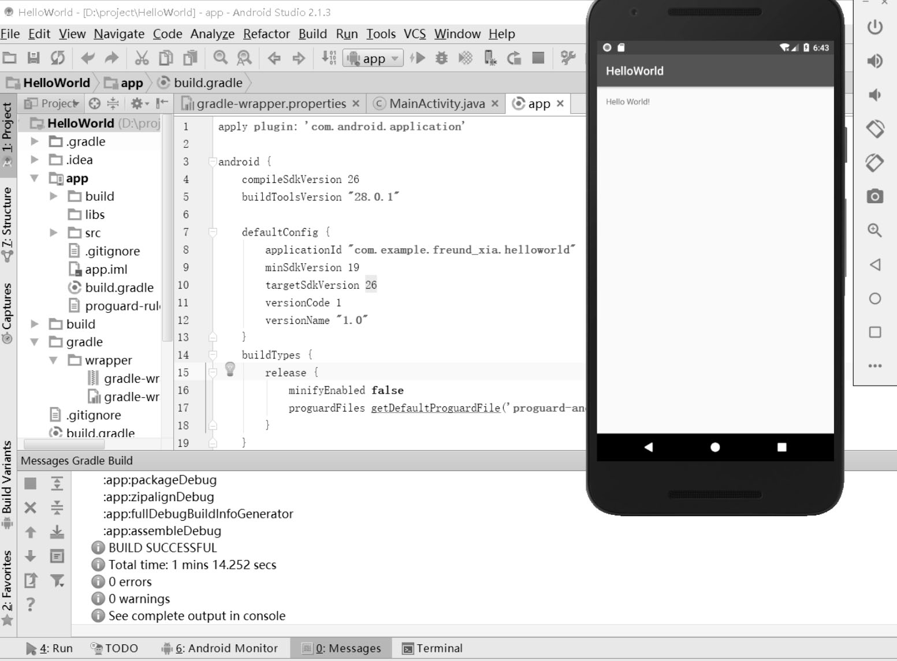Click the Find magnifier icon
The image size is (897, 661).
point(220,58)
